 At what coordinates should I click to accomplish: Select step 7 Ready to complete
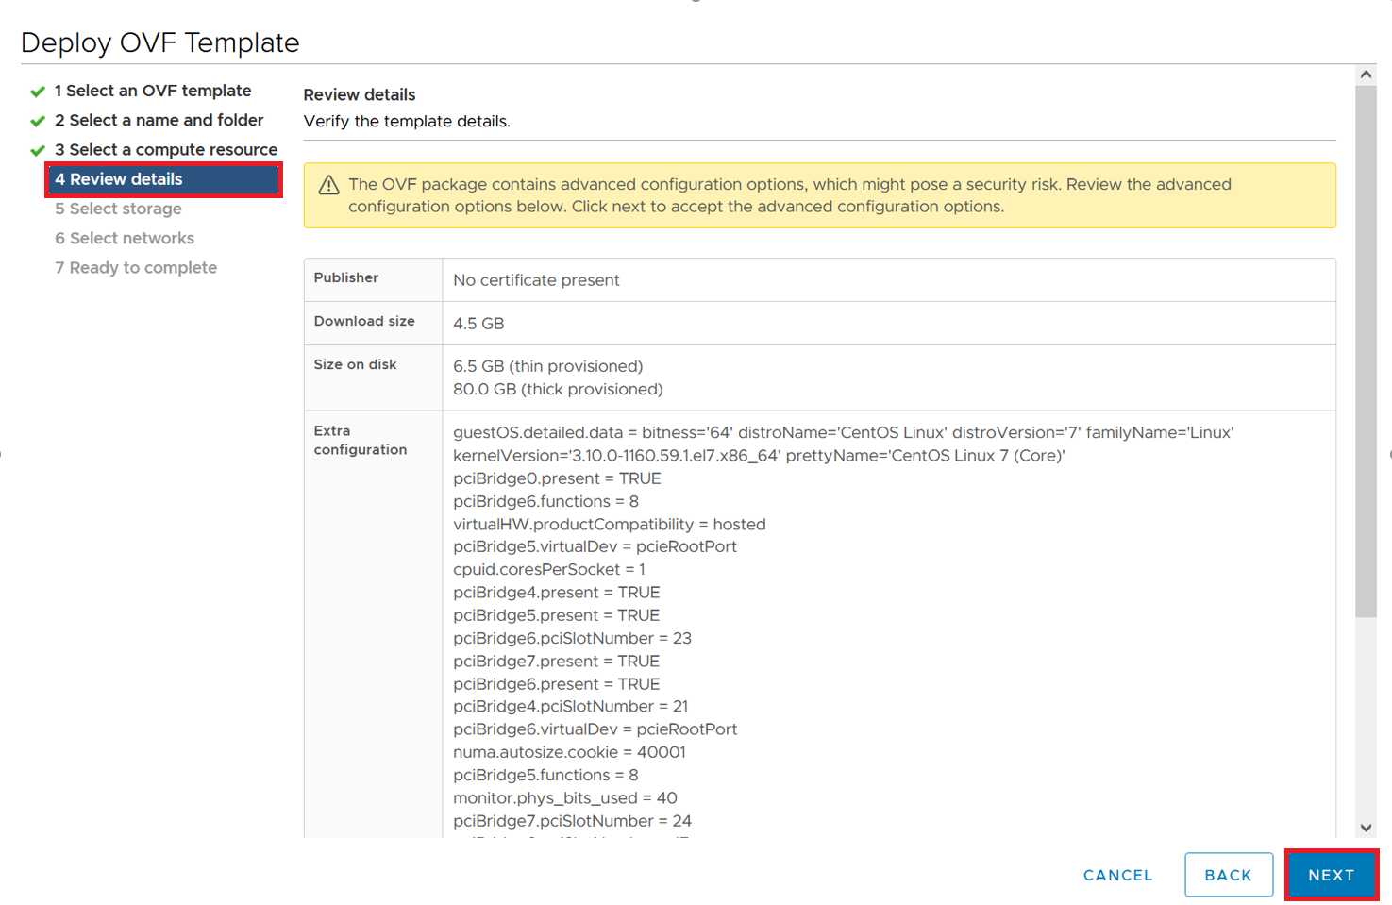136,267
